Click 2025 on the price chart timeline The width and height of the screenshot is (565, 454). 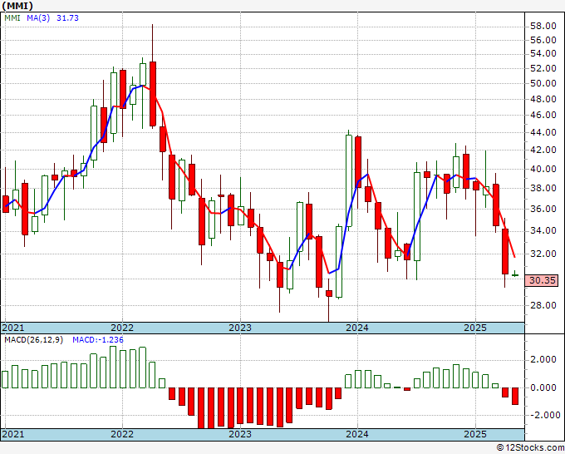[x=475, y=328]
